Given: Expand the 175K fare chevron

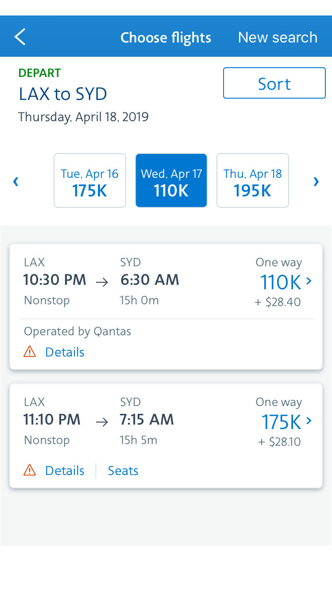Looking at the screenshot, I should 309,421.
